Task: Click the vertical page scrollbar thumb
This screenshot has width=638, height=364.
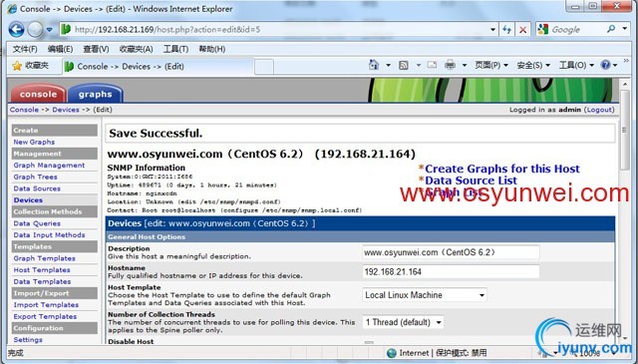Action: point(625,131)
